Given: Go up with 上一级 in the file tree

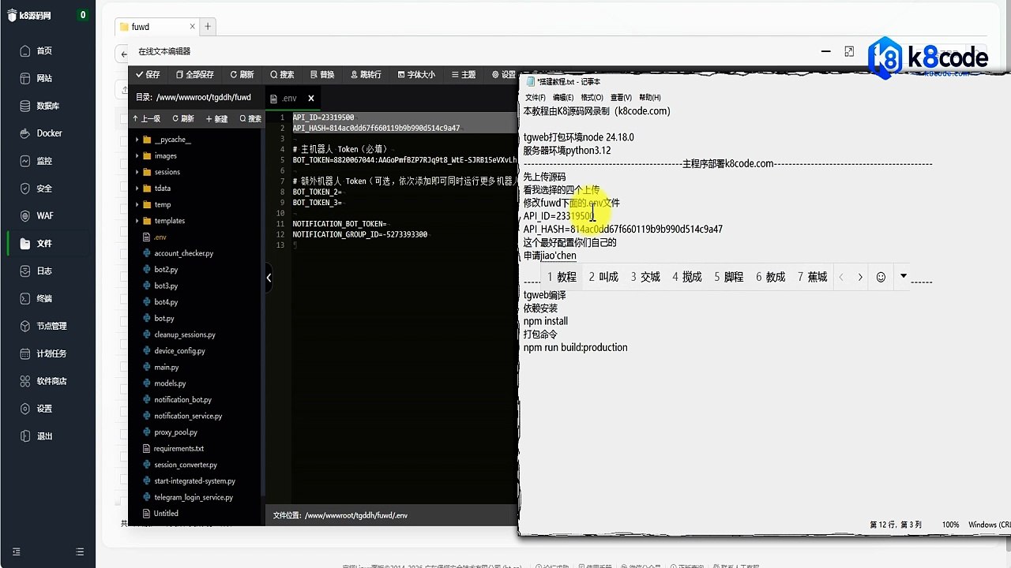Looking at the screenshot, I should [x=146, y=119].
